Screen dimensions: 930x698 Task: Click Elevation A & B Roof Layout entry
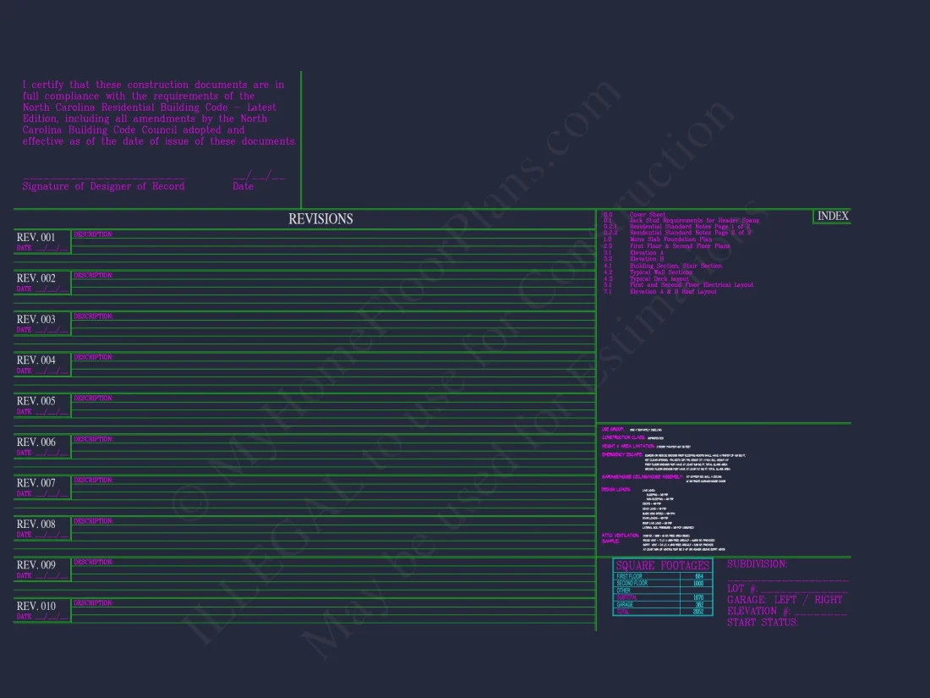click(672, 292)
